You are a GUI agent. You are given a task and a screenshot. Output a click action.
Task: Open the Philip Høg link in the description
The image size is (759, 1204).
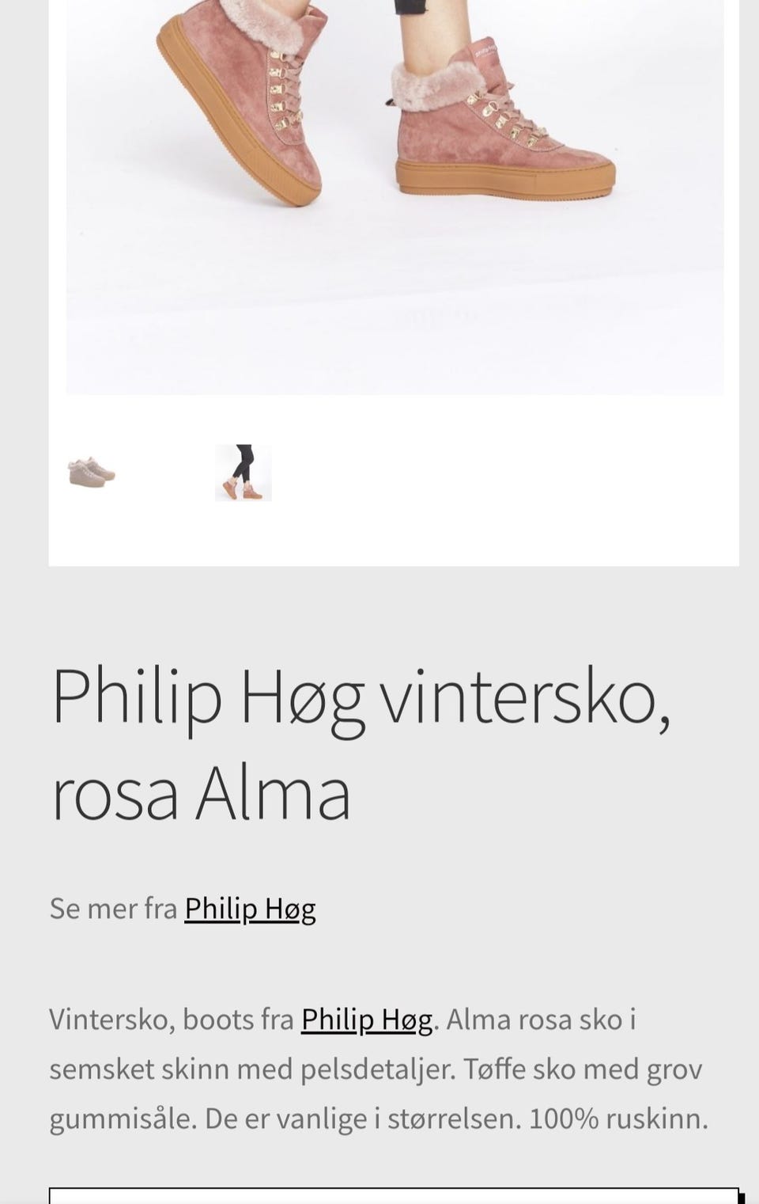click(367, 1020)
